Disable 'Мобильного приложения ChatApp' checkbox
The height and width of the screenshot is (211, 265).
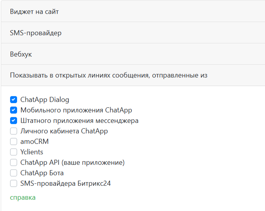[x=14, y=110]
